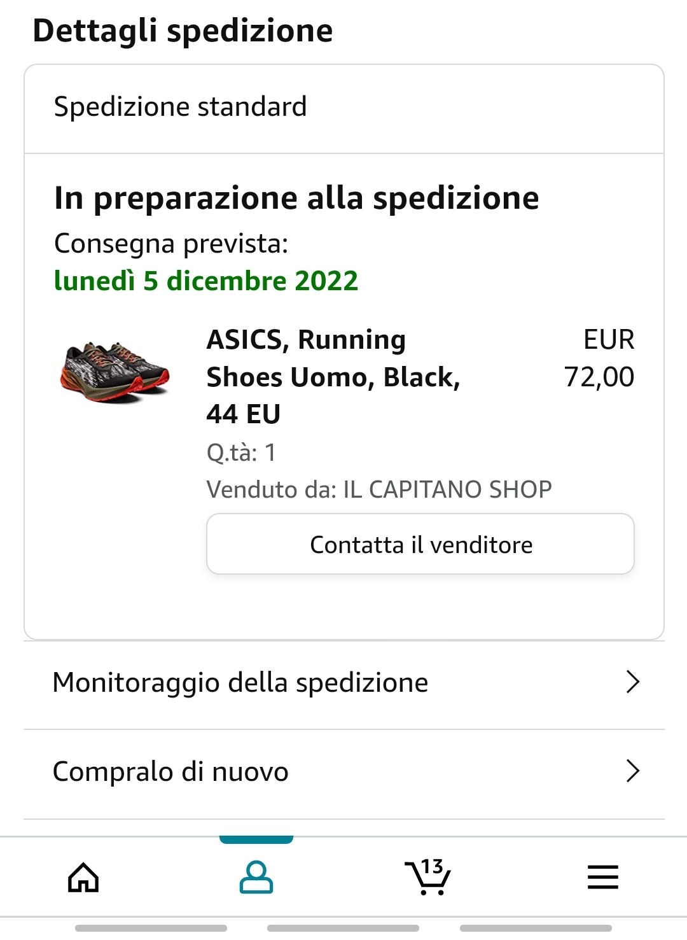Tap the Dettagli spedizione heading
The image size is (687, 940).
coord(183,31)
